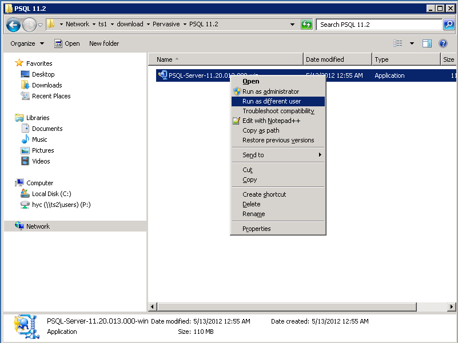Click the refresh icon beside address bar
Image resolution: width=458 pixels, height=343 pixels.
[307, 25]
